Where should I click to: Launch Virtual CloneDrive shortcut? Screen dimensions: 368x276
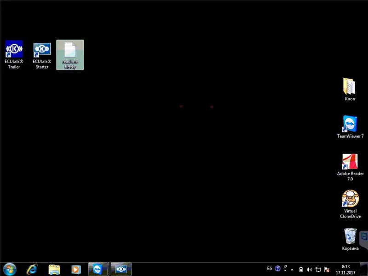point(350,204)
